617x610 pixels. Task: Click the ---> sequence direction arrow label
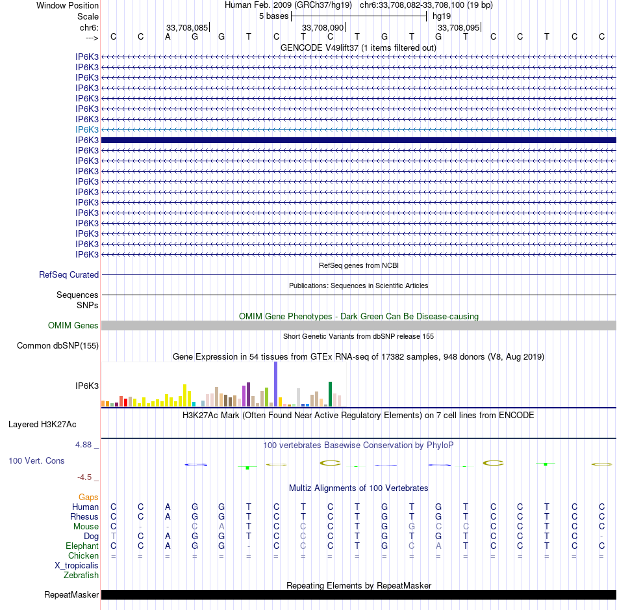click(x=92, y=38)
